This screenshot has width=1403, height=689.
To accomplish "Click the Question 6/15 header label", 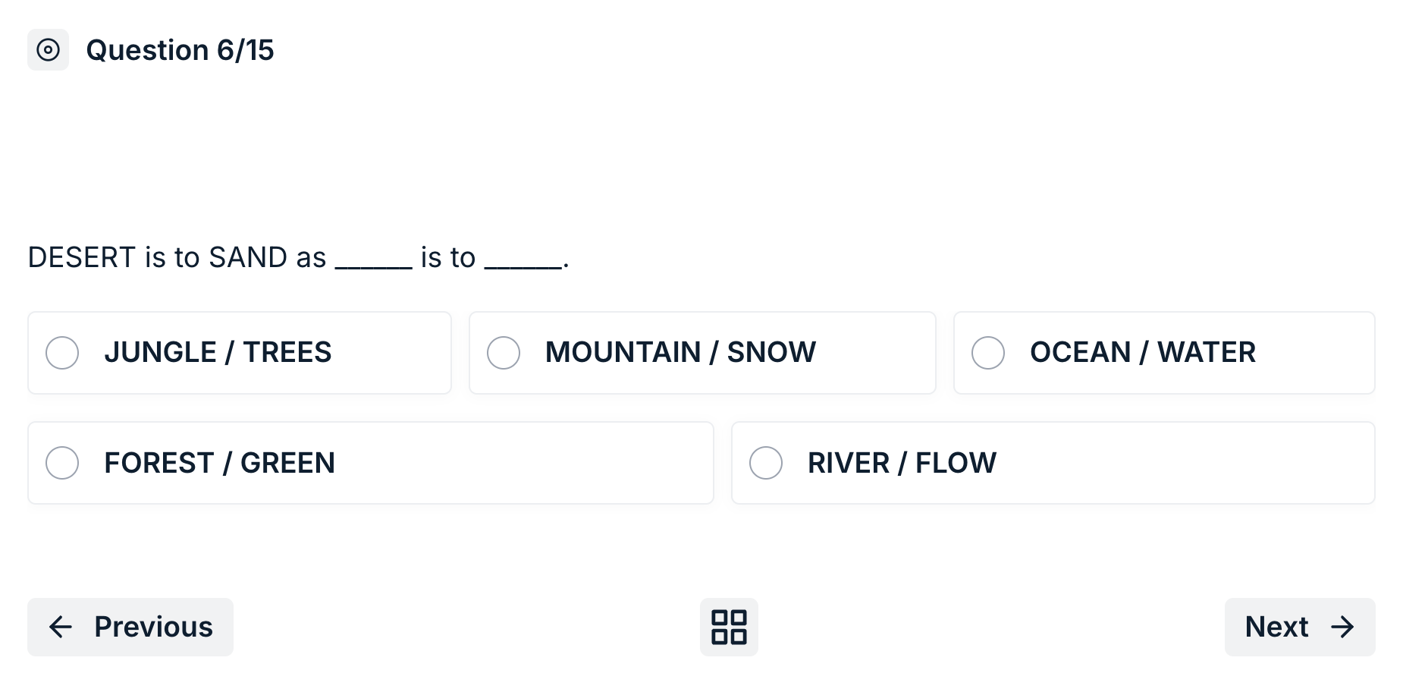I will click(x=181, y=50).
